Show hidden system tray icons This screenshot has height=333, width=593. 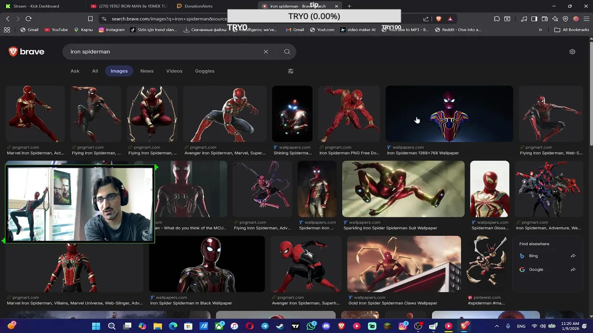(497, 326)
